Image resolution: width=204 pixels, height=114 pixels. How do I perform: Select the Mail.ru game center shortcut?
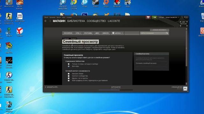click(63, 5)
